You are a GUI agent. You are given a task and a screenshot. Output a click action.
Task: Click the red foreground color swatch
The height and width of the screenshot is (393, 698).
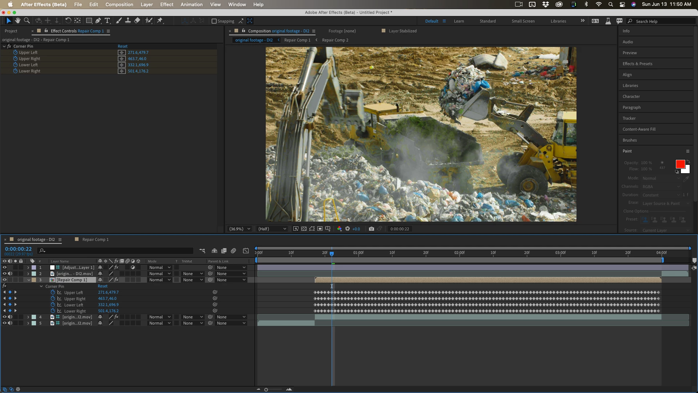tap(680, 164)
